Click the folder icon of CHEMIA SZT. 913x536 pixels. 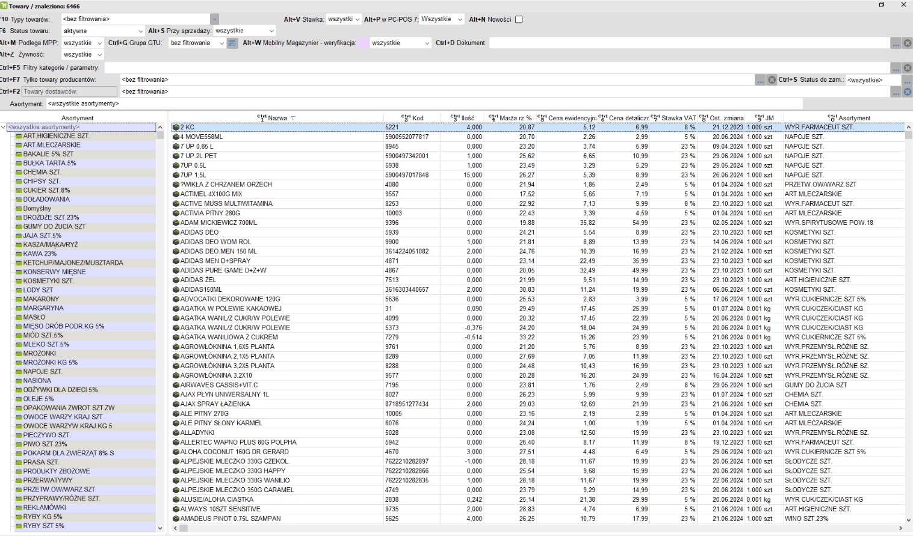click(19, 173)
